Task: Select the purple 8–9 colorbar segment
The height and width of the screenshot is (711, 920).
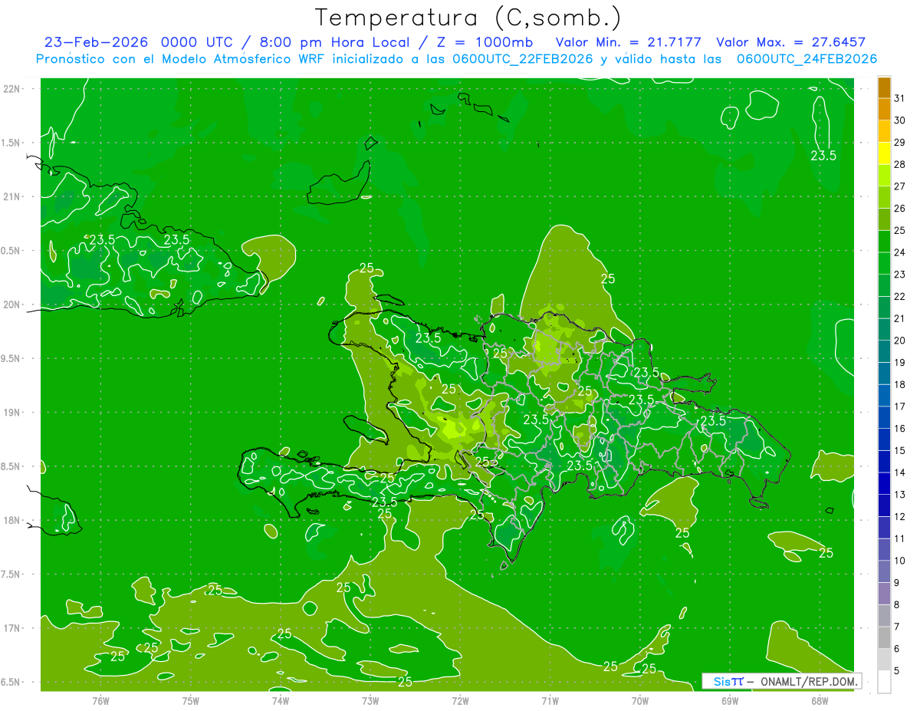Action: coord(884,594)
